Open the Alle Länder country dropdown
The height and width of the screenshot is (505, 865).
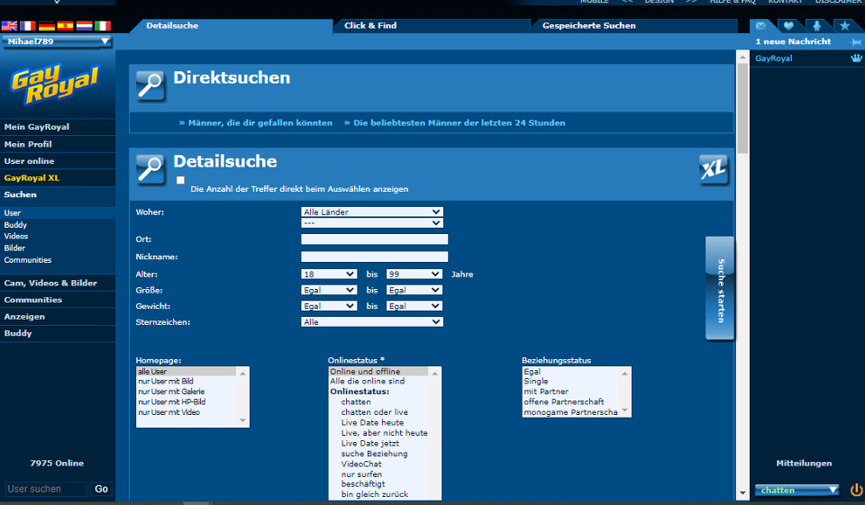[x=372, y=212]
